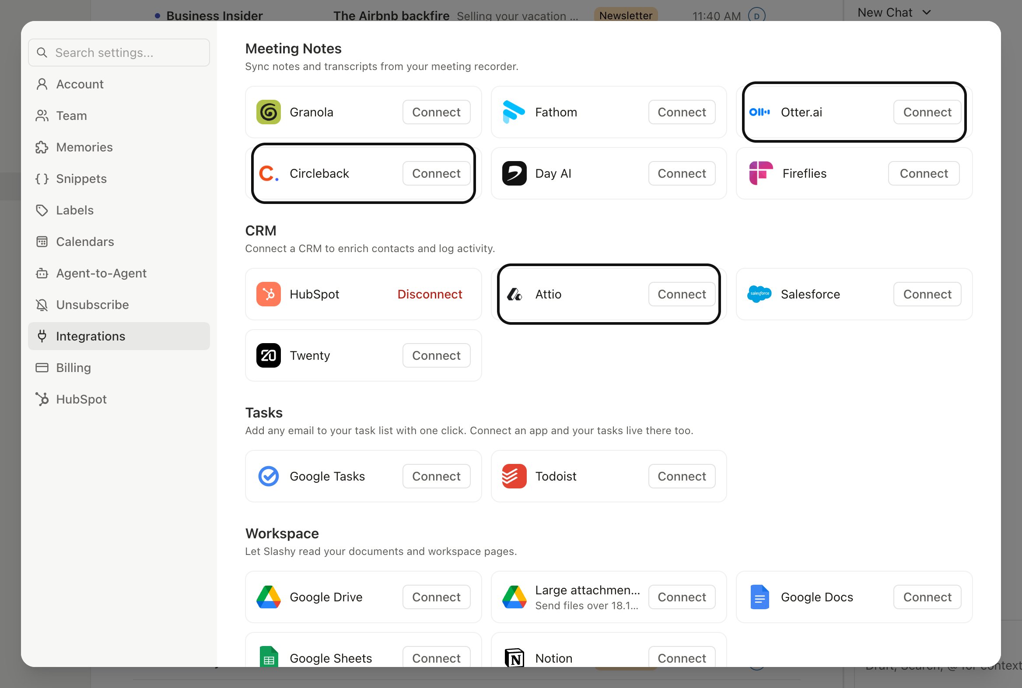The height and width of the screenshot is (688, 1022).
Task: Click the Otter.ai logo icon
Action: 759,112
